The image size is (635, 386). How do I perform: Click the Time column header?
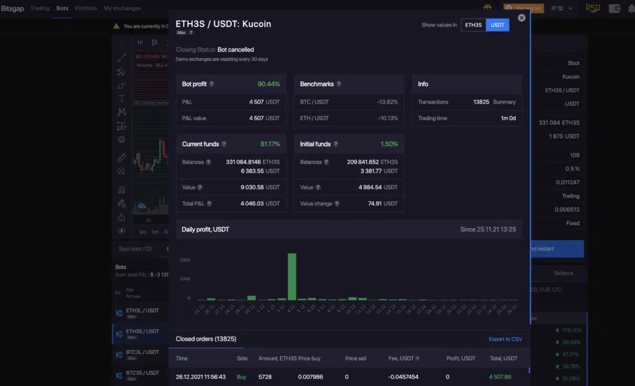point(182,359)
